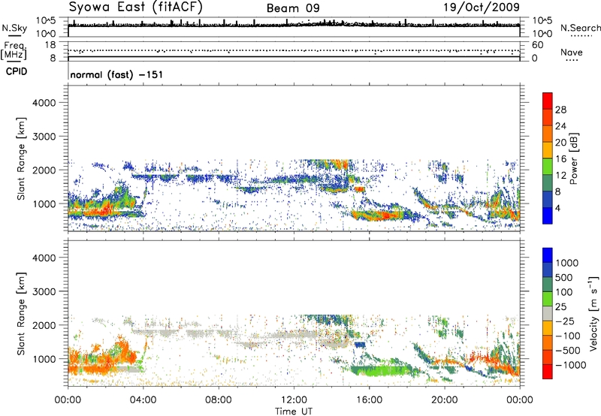601x416 pixels.
Task: Click the '24' label on power colorbar
Action: click(x=560, y=126)
